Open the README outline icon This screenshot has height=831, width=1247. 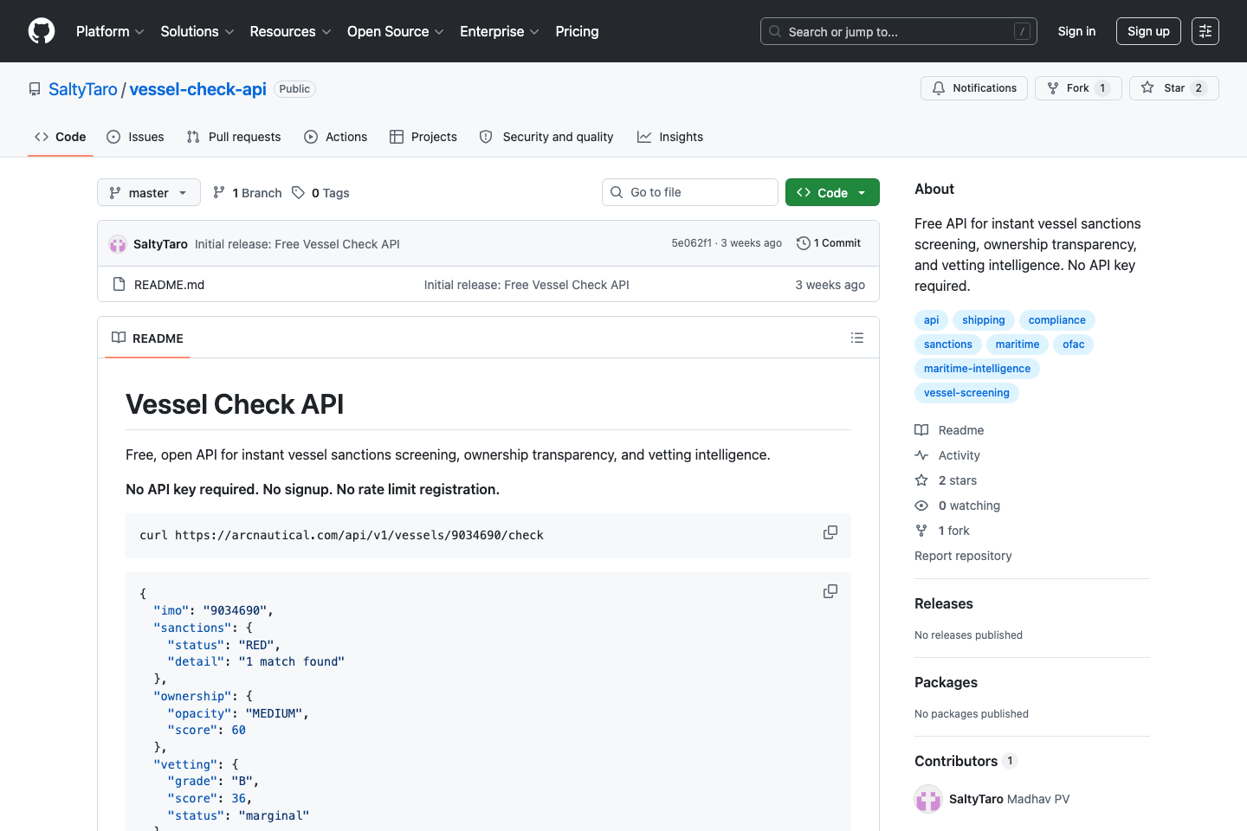click(856, 338)
